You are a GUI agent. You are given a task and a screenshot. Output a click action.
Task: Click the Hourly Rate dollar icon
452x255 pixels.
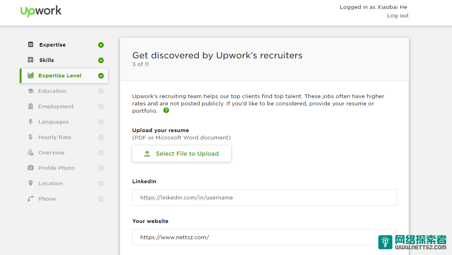pyautogui.click(x=30, y=137)
